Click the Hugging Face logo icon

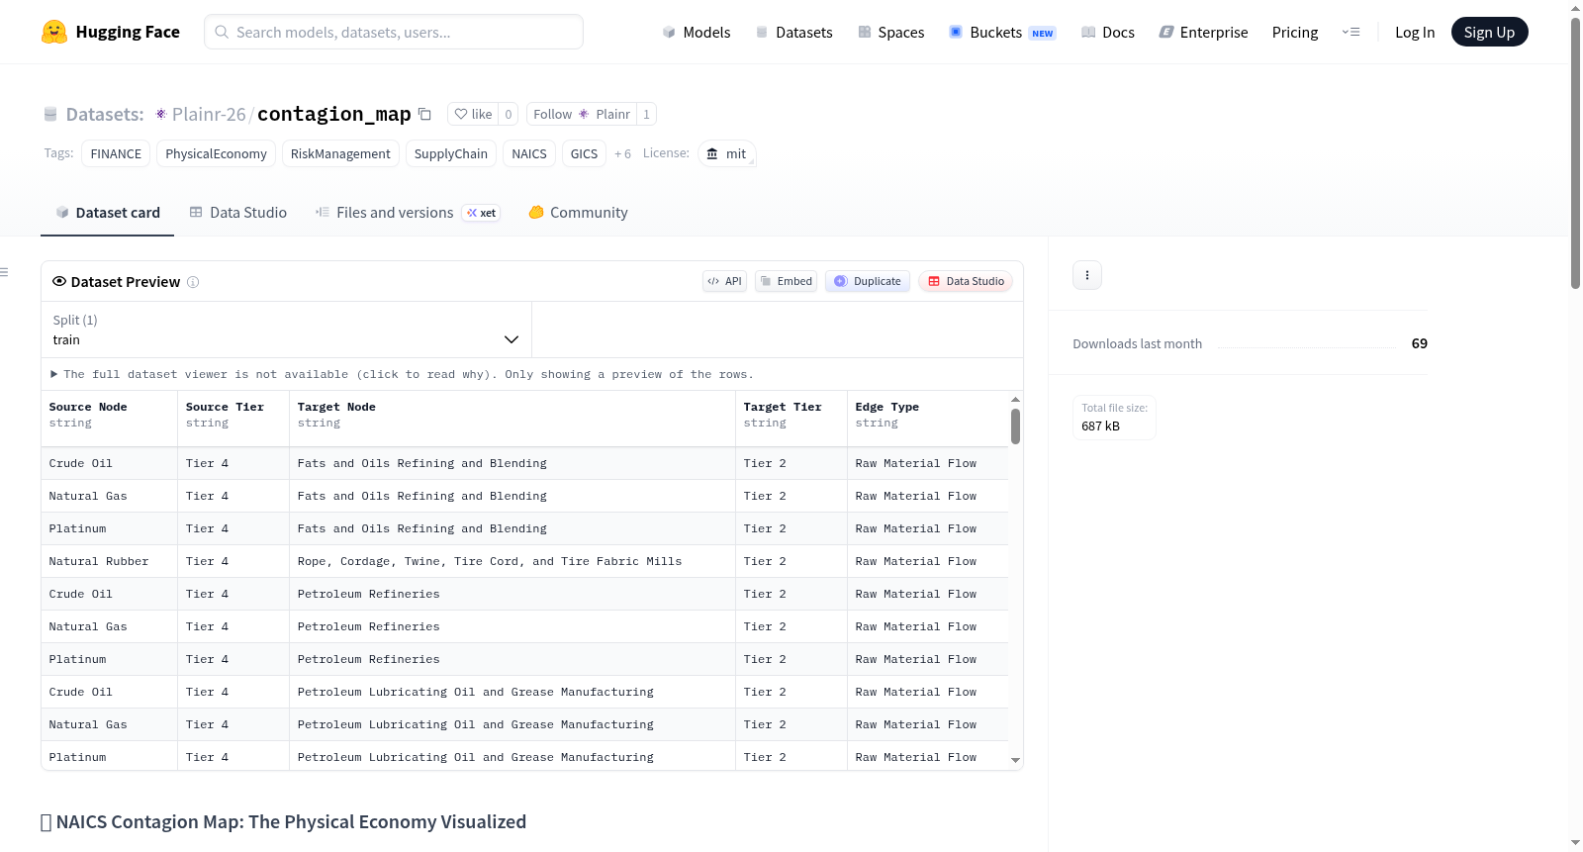click(x=54, y=32)
